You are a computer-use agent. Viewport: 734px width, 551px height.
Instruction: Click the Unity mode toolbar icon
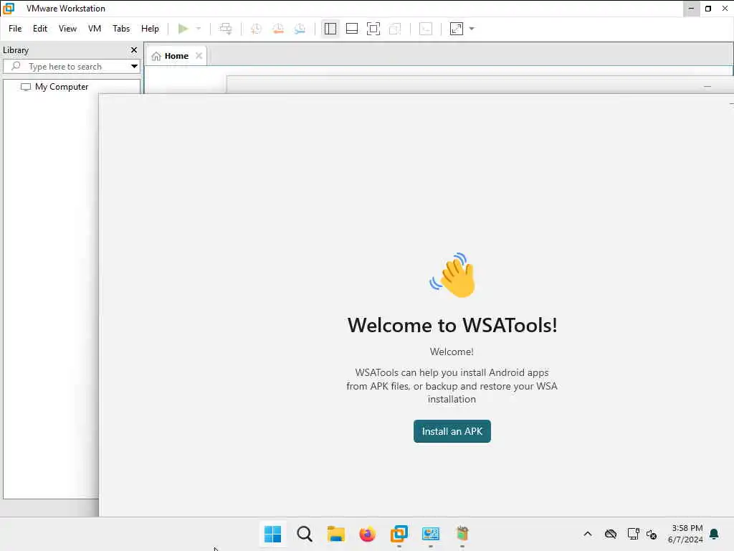point(395,29)
